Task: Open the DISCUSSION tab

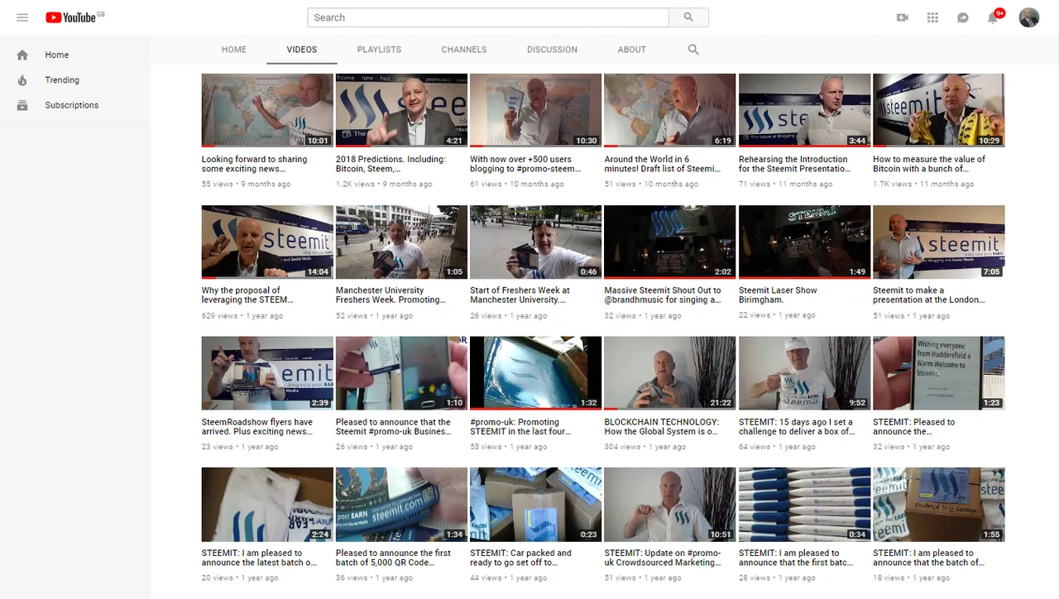Action: pyautogui.click(x=552, y=50)
